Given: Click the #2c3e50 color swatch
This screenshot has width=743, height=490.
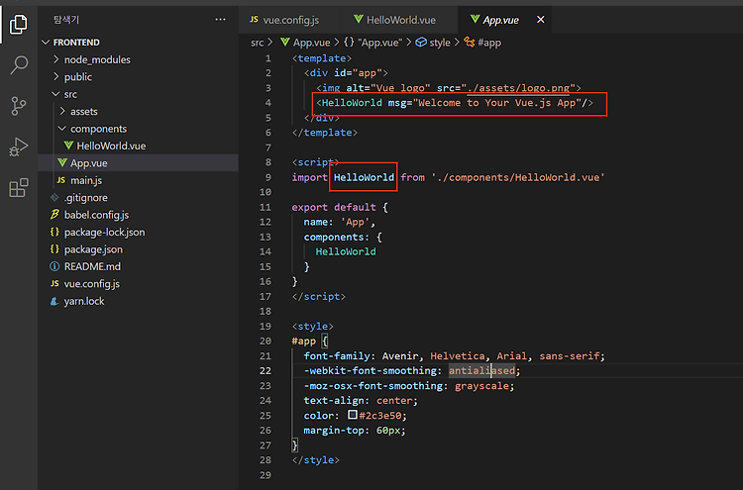Looking at the screenshot, I should 352,414.
